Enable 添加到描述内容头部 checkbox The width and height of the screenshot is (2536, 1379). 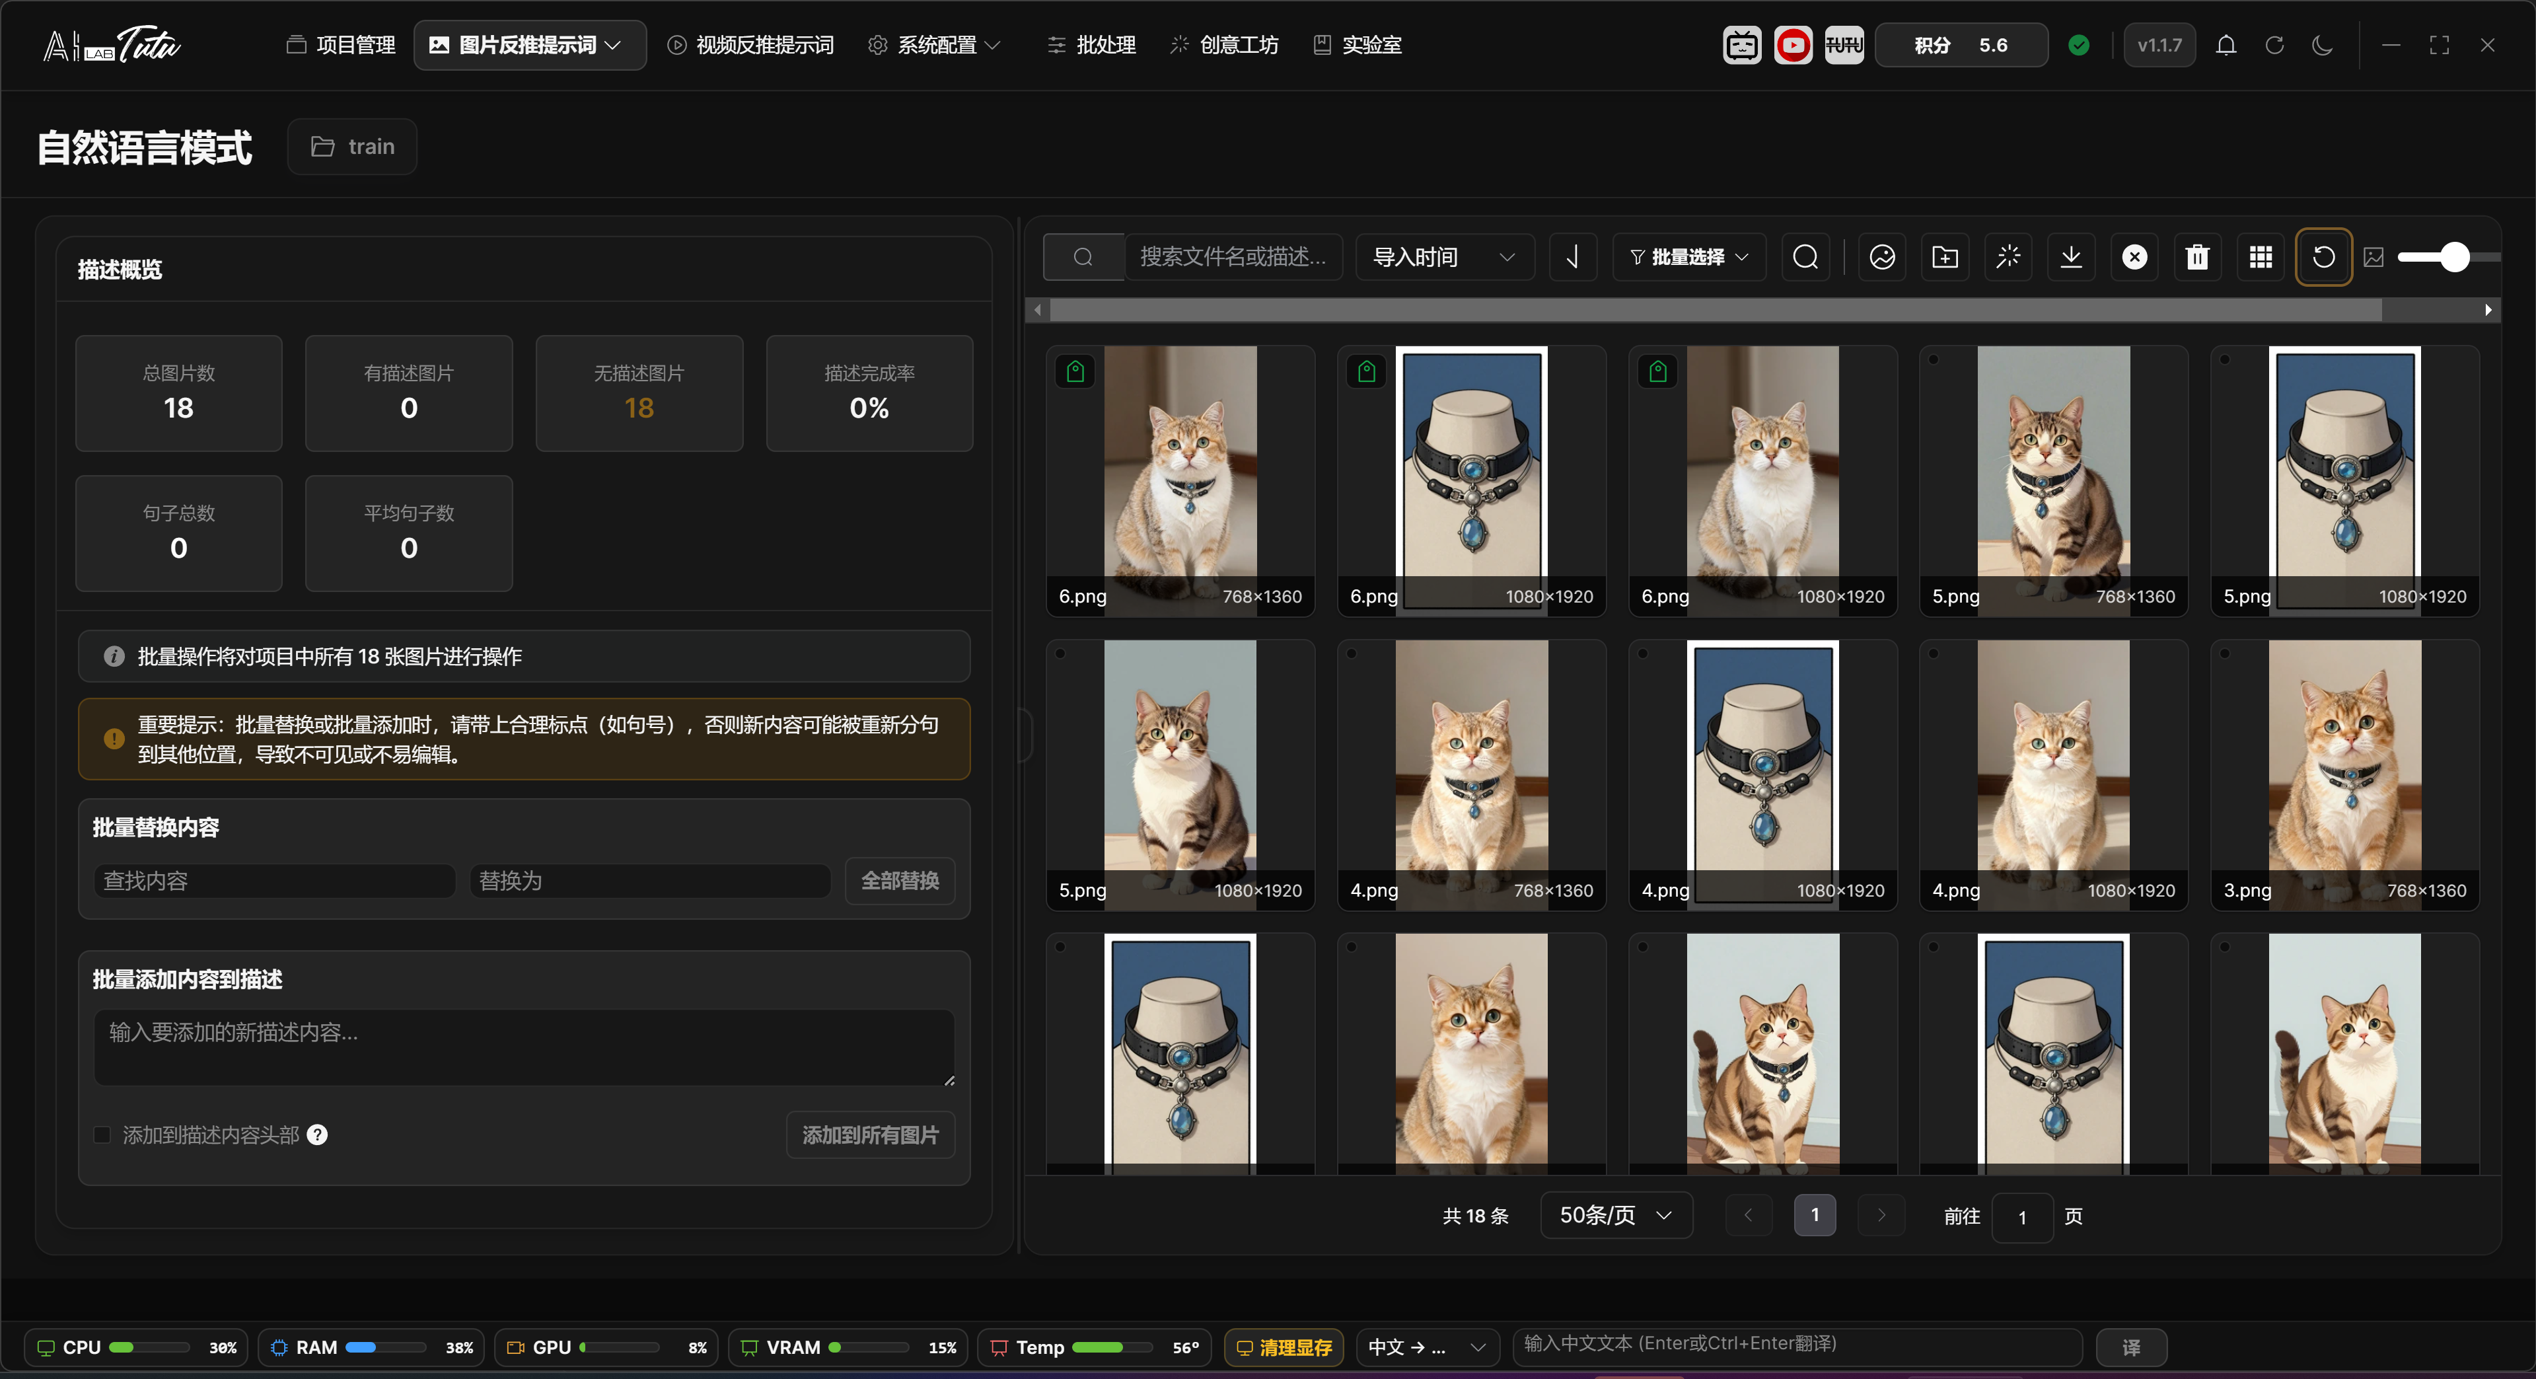tap(102, 1135)
